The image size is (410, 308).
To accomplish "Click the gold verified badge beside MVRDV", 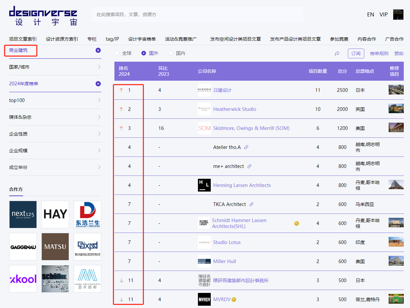I will point(234,299).
